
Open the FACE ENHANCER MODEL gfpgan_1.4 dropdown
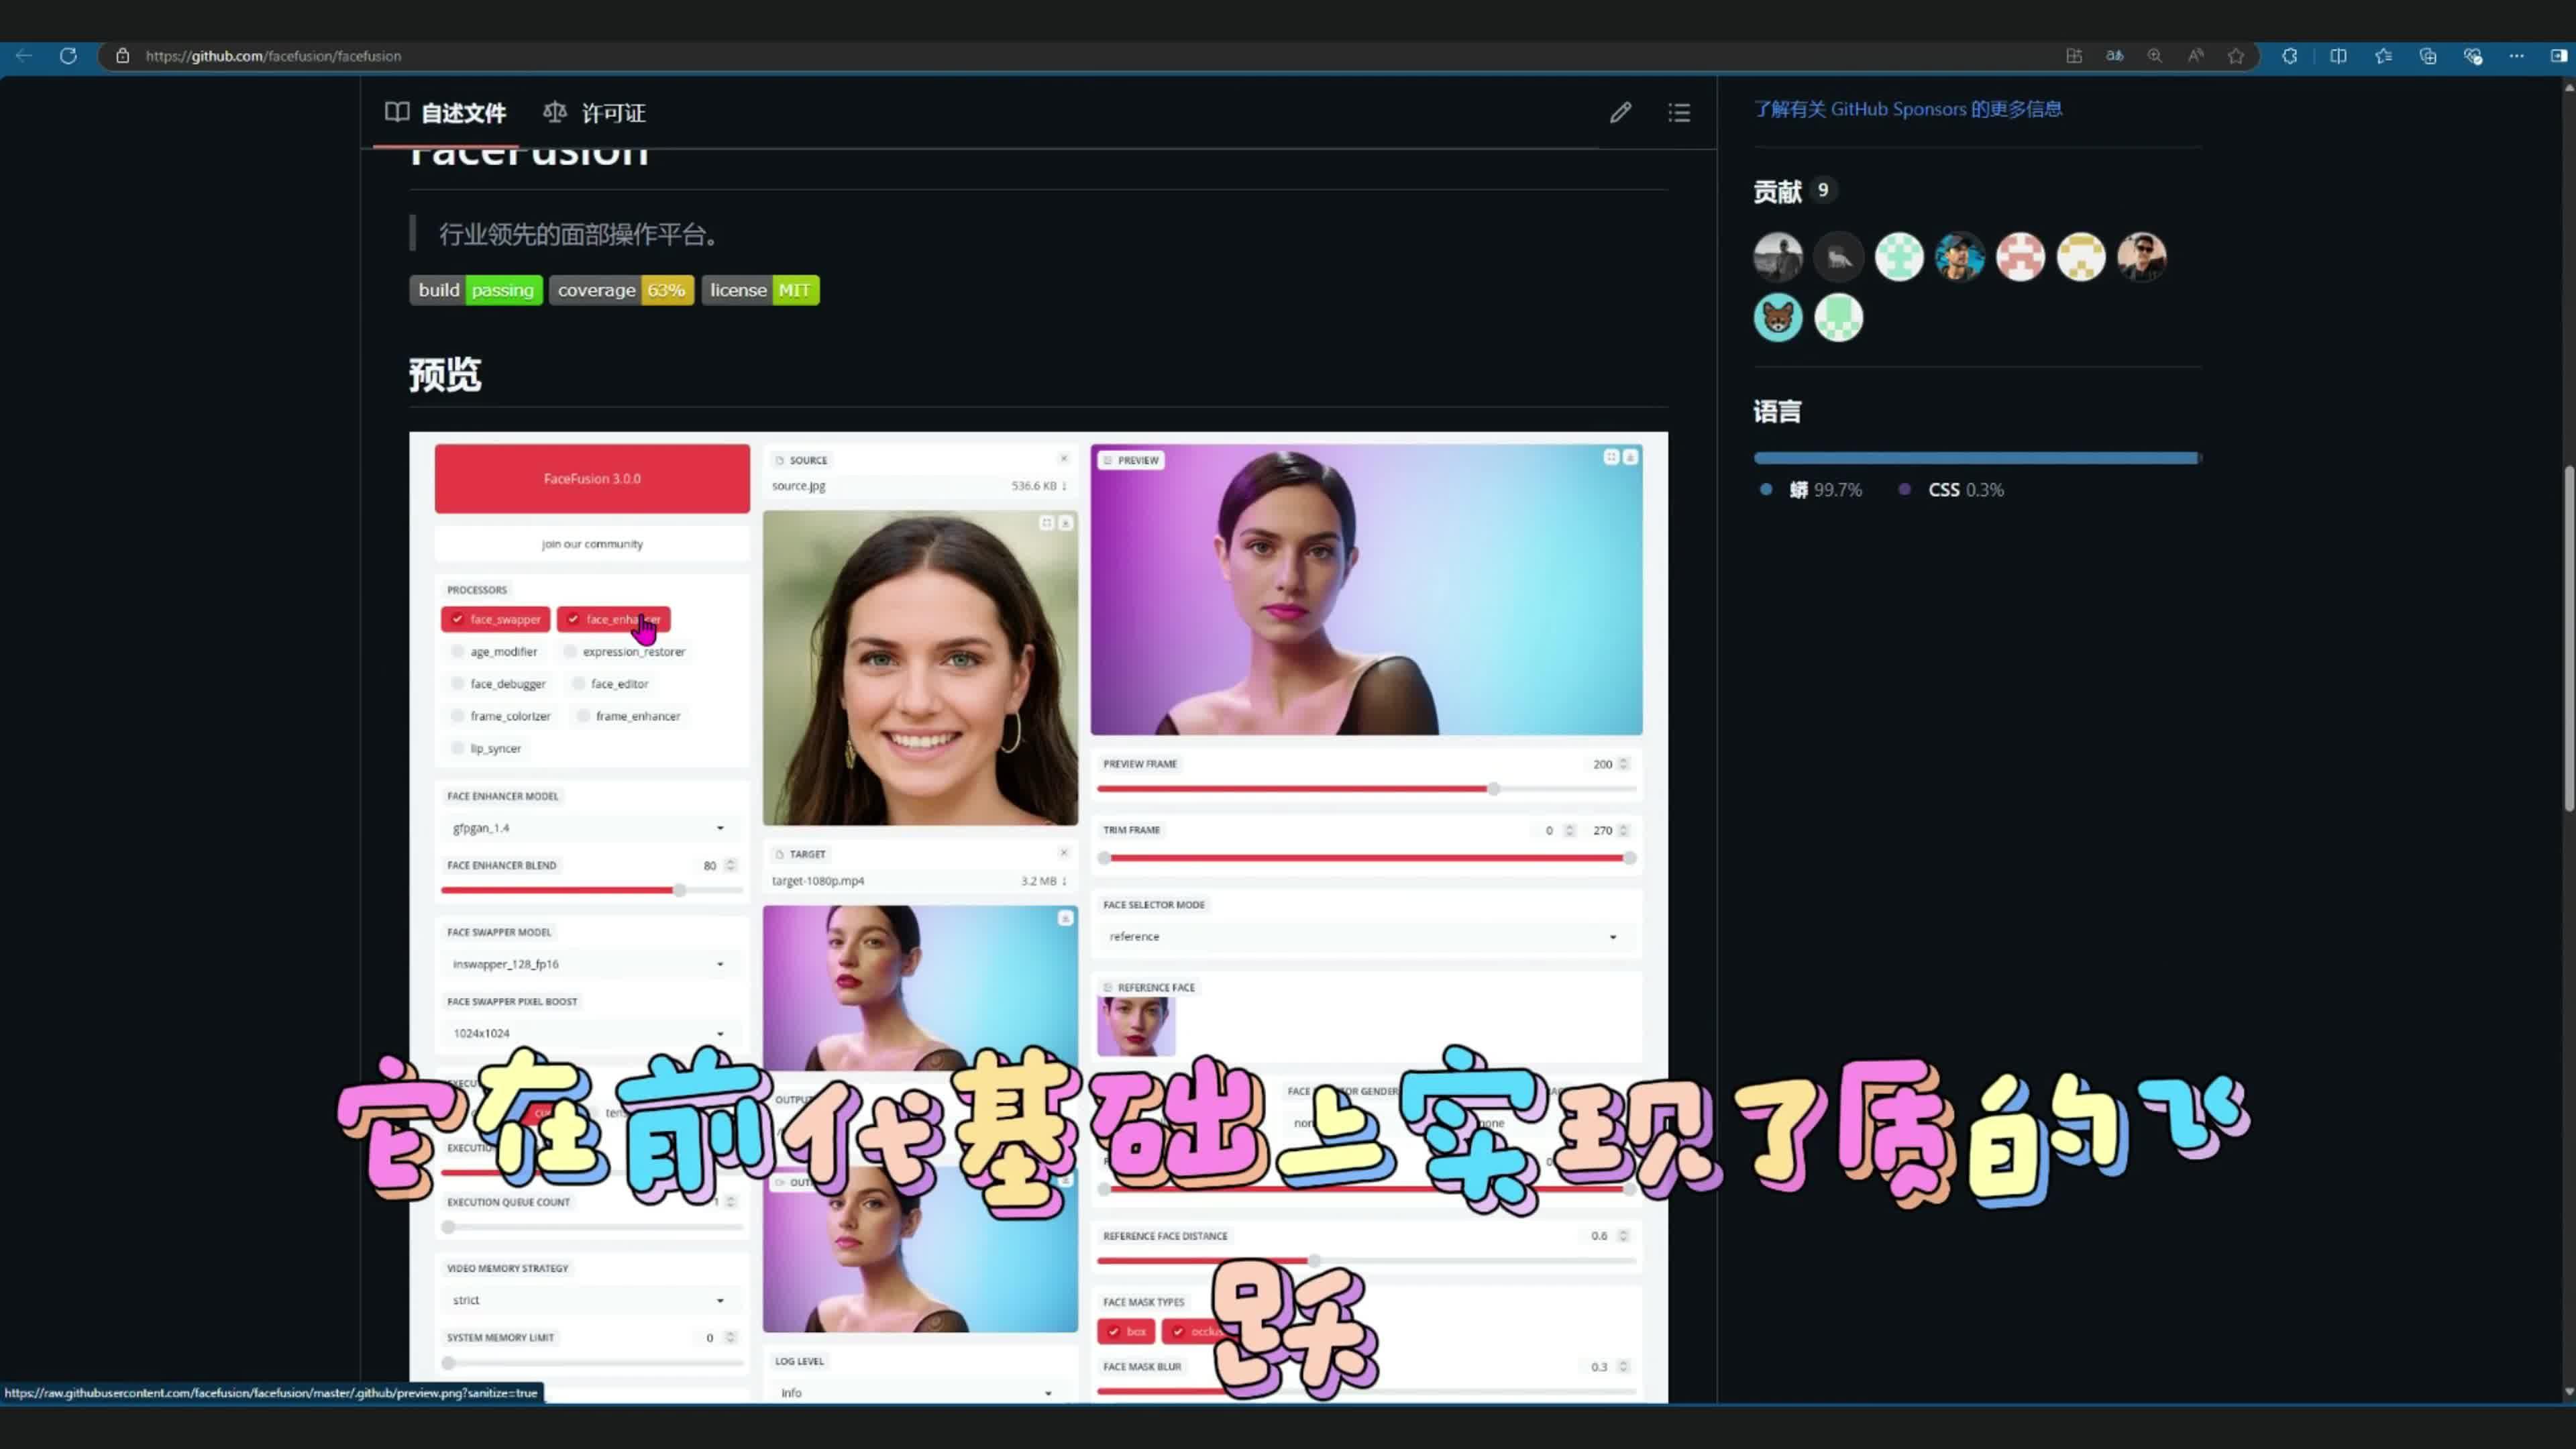(x=719, y=828)
